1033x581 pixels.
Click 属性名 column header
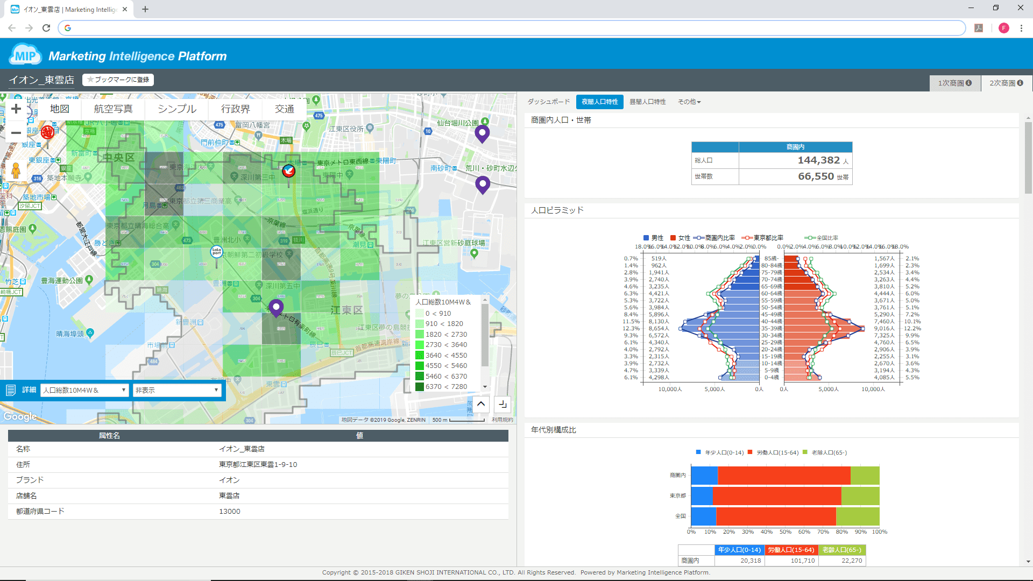(109, 436)
